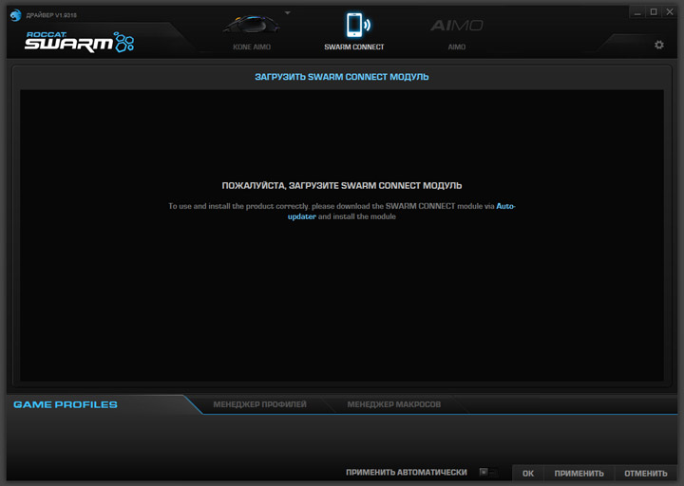684x486 pixels.
Task: Click the Отменить button
Action: point(646,474)
